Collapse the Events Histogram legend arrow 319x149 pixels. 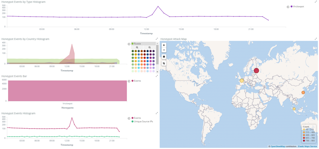coord(129,118)
